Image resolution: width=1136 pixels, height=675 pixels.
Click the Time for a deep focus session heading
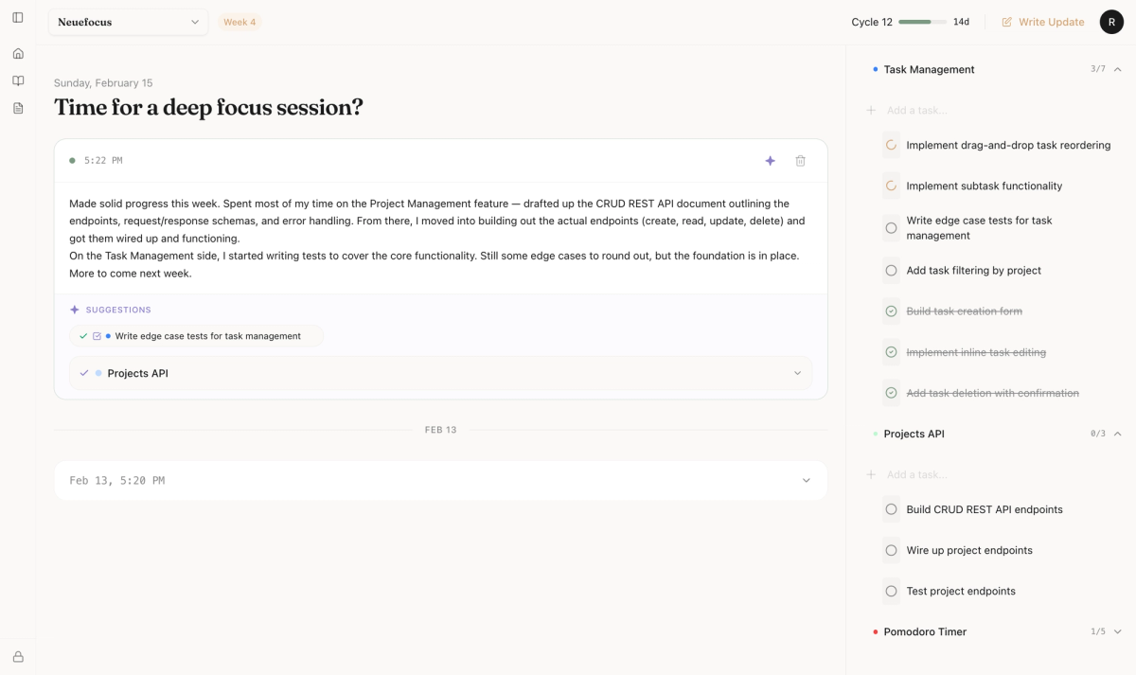208,107
